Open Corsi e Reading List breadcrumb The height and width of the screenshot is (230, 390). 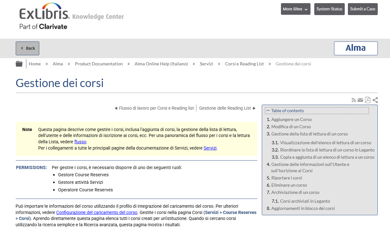pyautogui.click(x=244, y=64)
